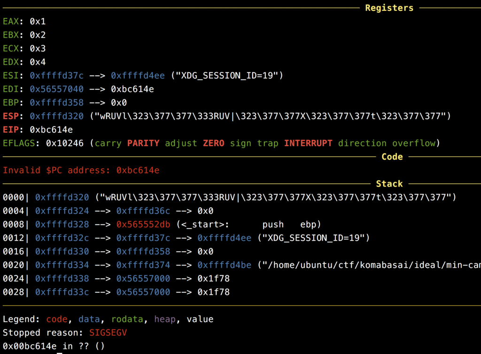Screen dimensions: 481x354
Task: Click the Invalid $PC address message
Action: [81, 170]
